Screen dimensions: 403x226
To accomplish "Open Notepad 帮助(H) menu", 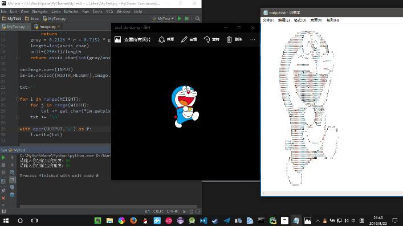I will pyautogui.click(x=332, y=20).
